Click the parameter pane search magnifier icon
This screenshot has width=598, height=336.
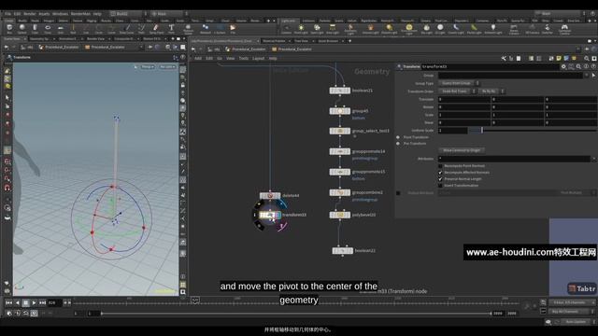point(578,66)
